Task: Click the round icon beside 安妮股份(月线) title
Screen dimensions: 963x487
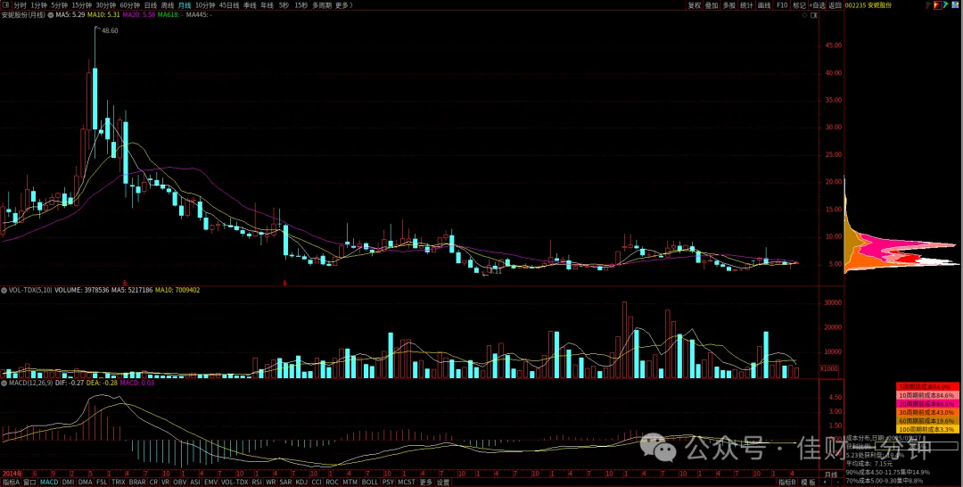Action: point(50,14)
